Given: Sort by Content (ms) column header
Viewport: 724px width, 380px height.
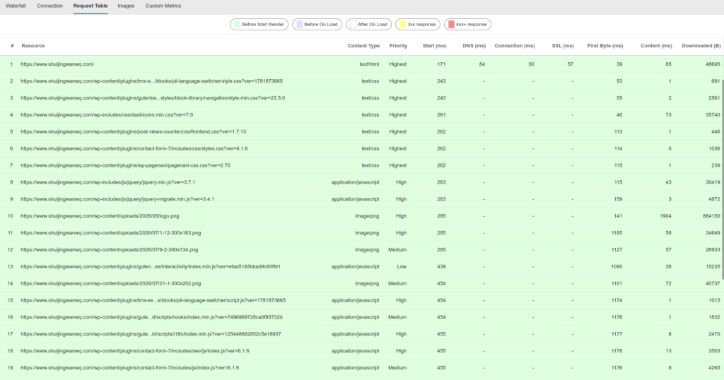Looking at the screenshot, I should point(656,46).
